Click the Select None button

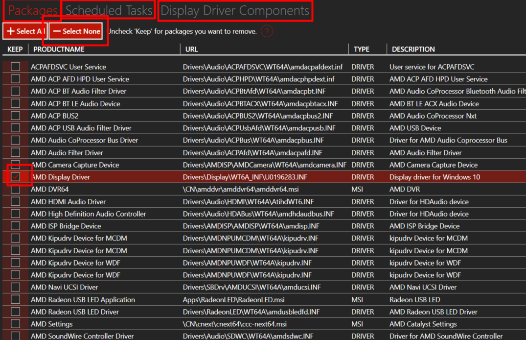76,31
